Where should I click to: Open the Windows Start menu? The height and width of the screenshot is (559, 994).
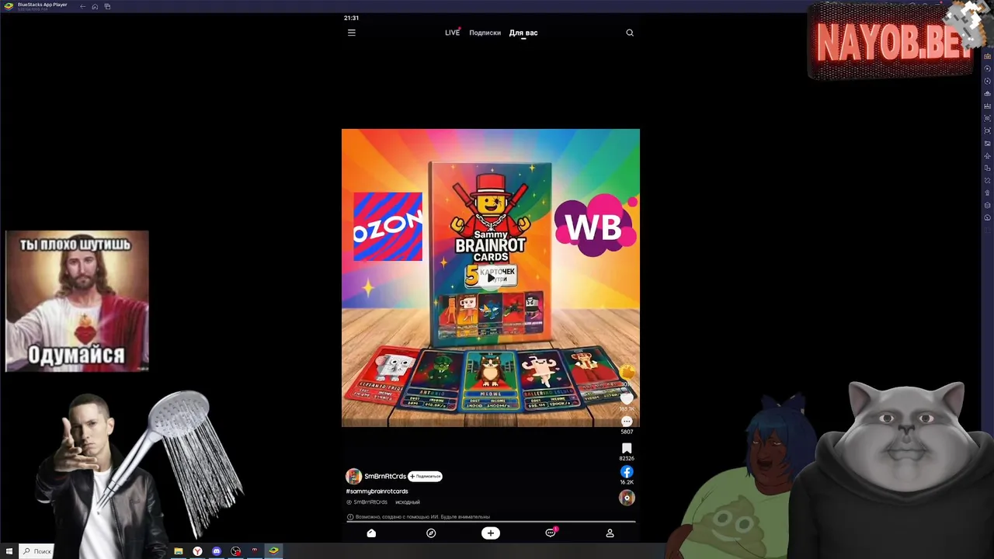pos(9,551)
